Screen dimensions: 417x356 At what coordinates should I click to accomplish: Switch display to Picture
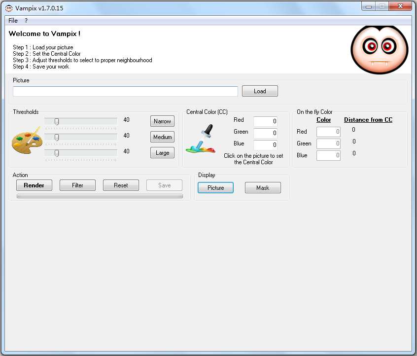point(215,188)
